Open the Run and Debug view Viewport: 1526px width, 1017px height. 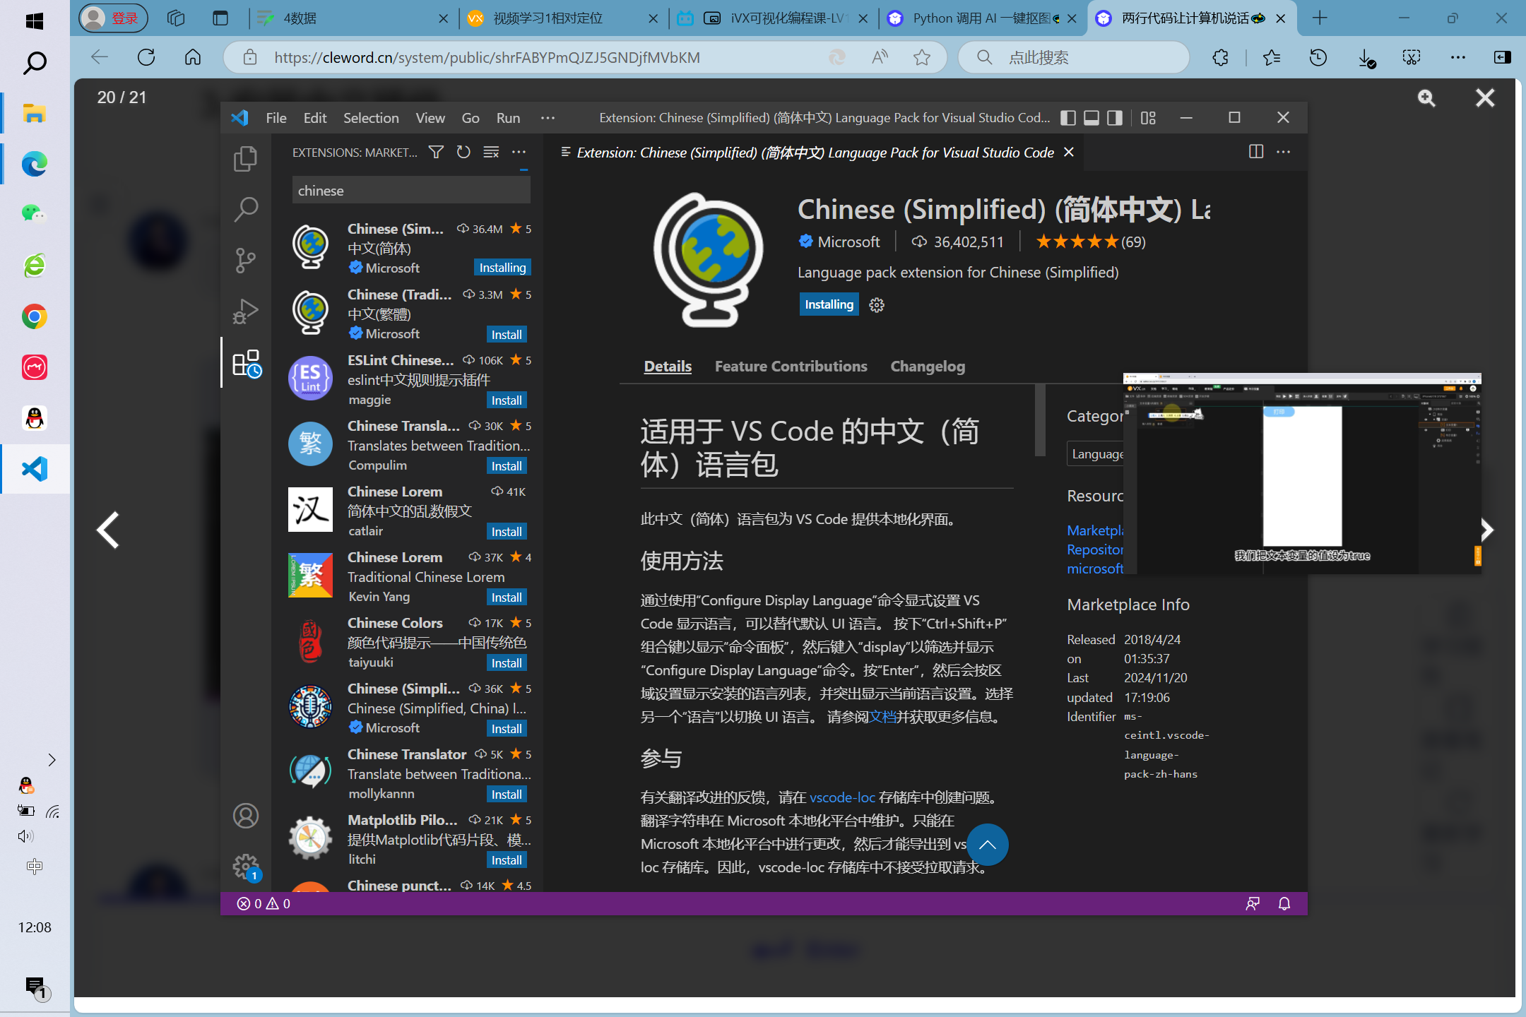[245, 311]
